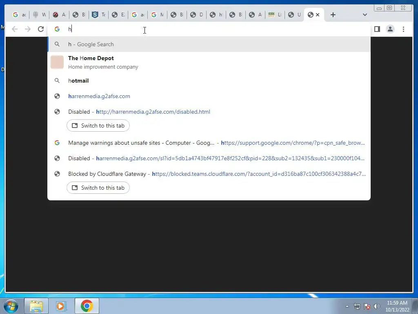Open the Chrome profile avatar menu
The image size is (418, 314).
(x=390, y=29)
